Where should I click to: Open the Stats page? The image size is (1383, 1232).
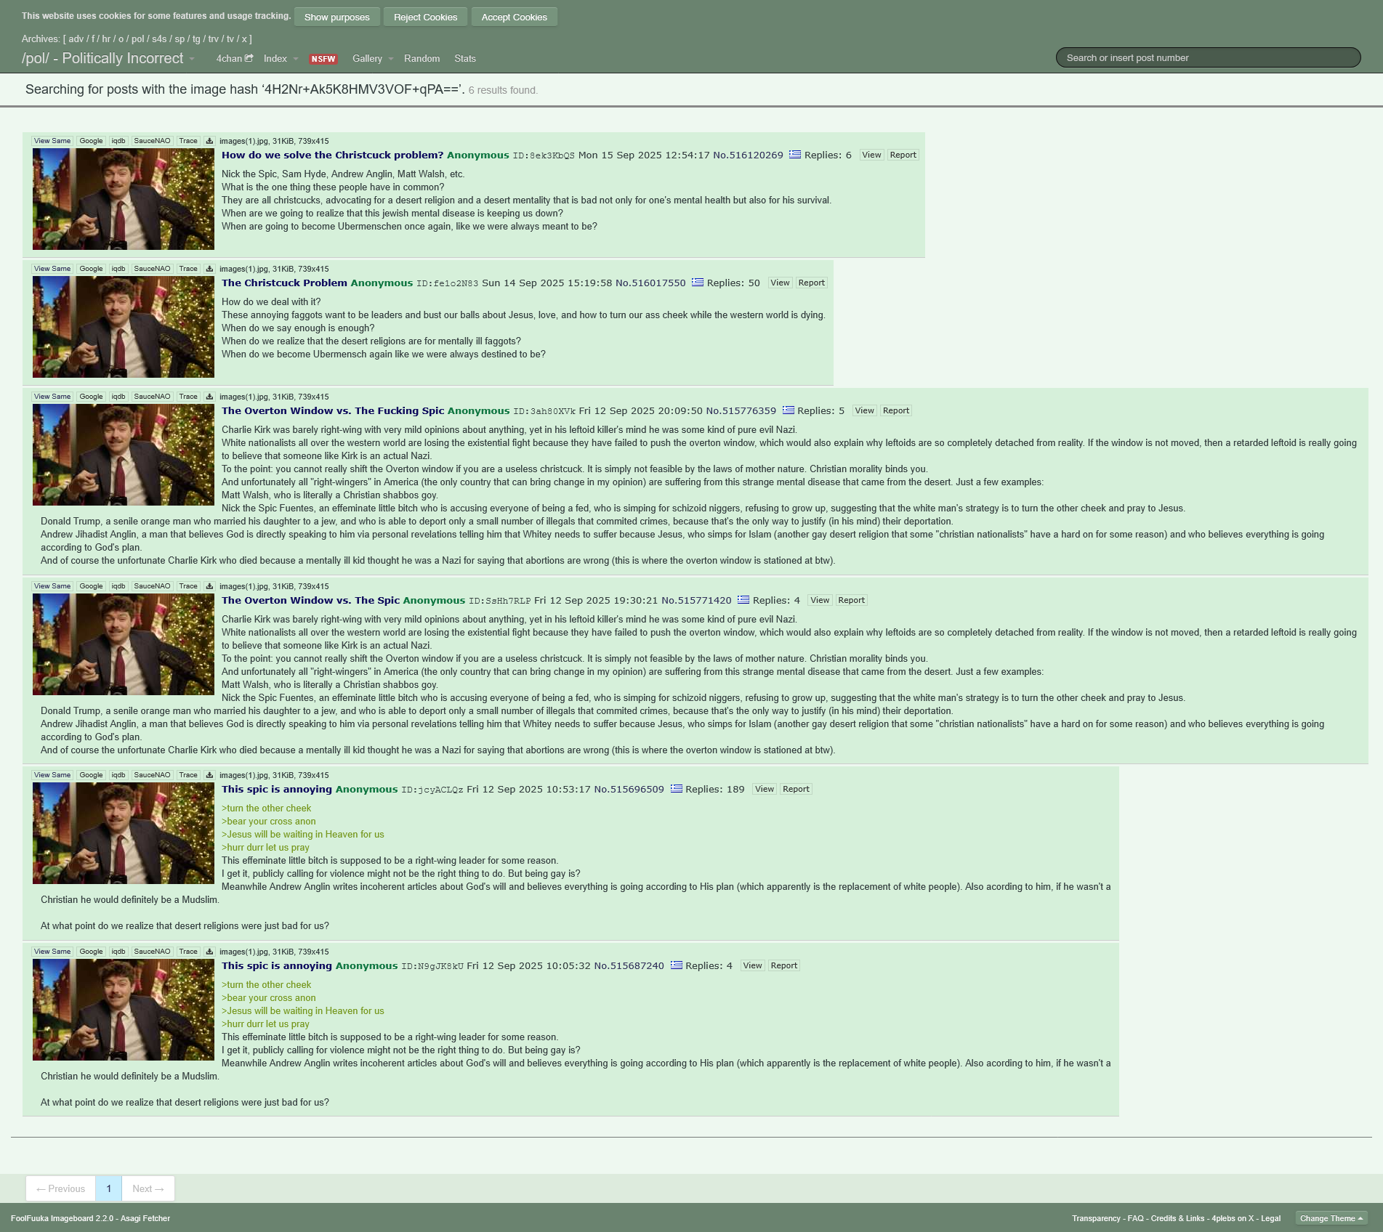tap(465, 59)
